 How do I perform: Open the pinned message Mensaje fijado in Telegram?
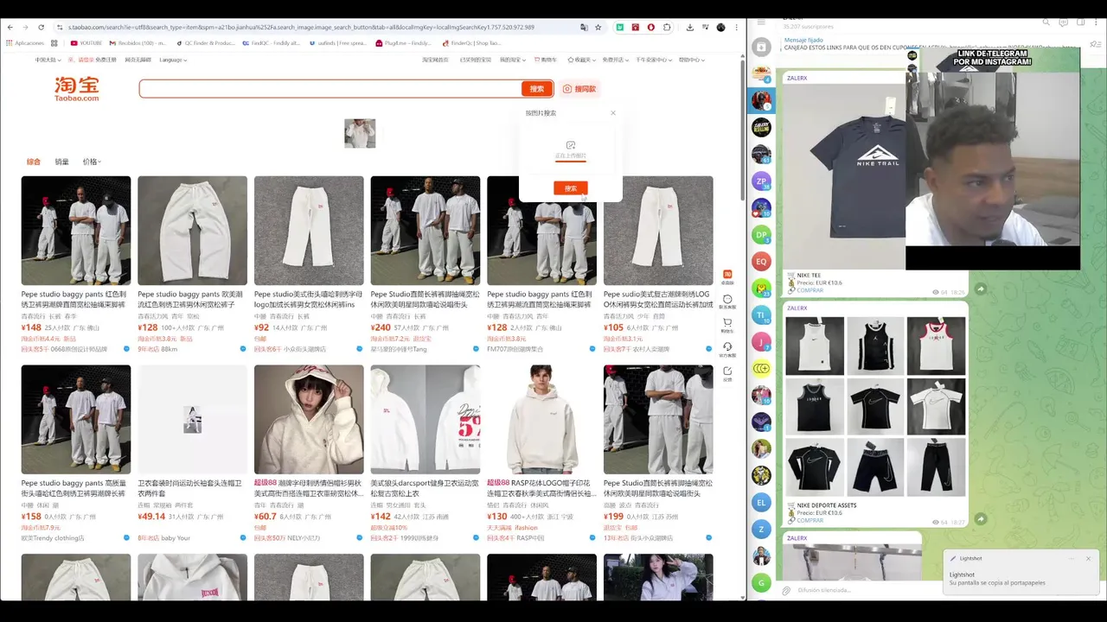[928, 44]
